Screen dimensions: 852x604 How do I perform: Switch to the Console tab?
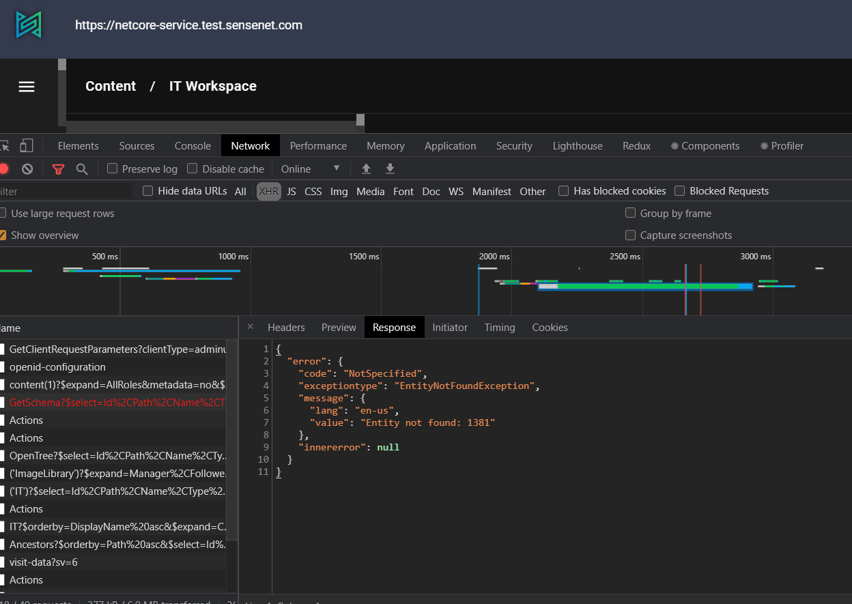coord(193,145)
